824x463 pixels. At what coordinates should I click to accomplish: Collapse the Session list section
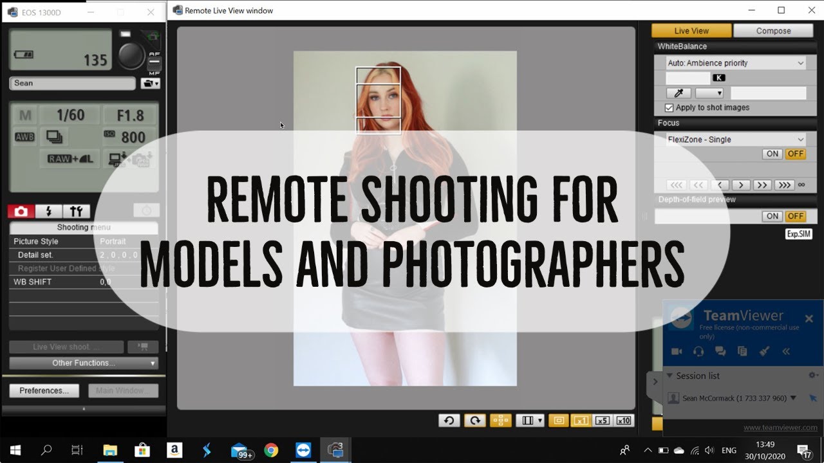[670, 376]
